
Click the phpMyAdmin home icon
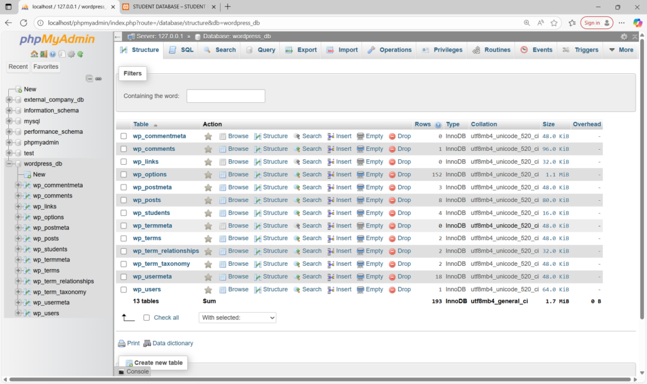(34, 54)
